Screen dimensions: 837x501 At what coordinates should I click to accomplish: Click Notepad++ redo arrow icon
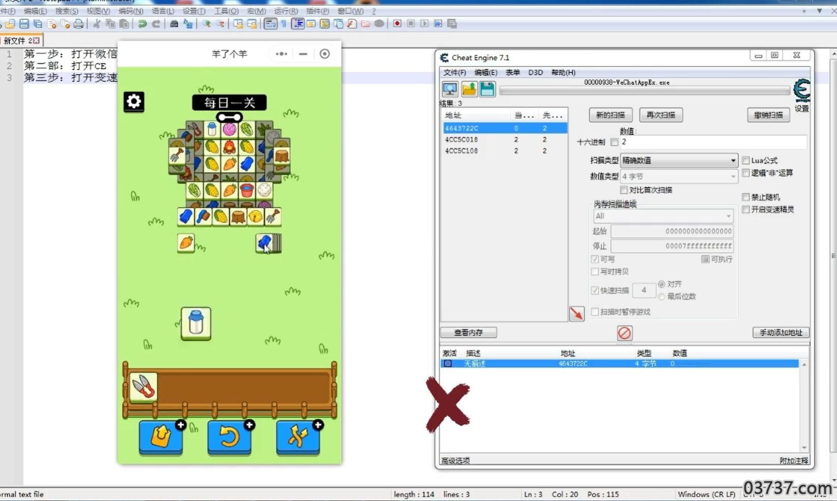coord(156,24)
